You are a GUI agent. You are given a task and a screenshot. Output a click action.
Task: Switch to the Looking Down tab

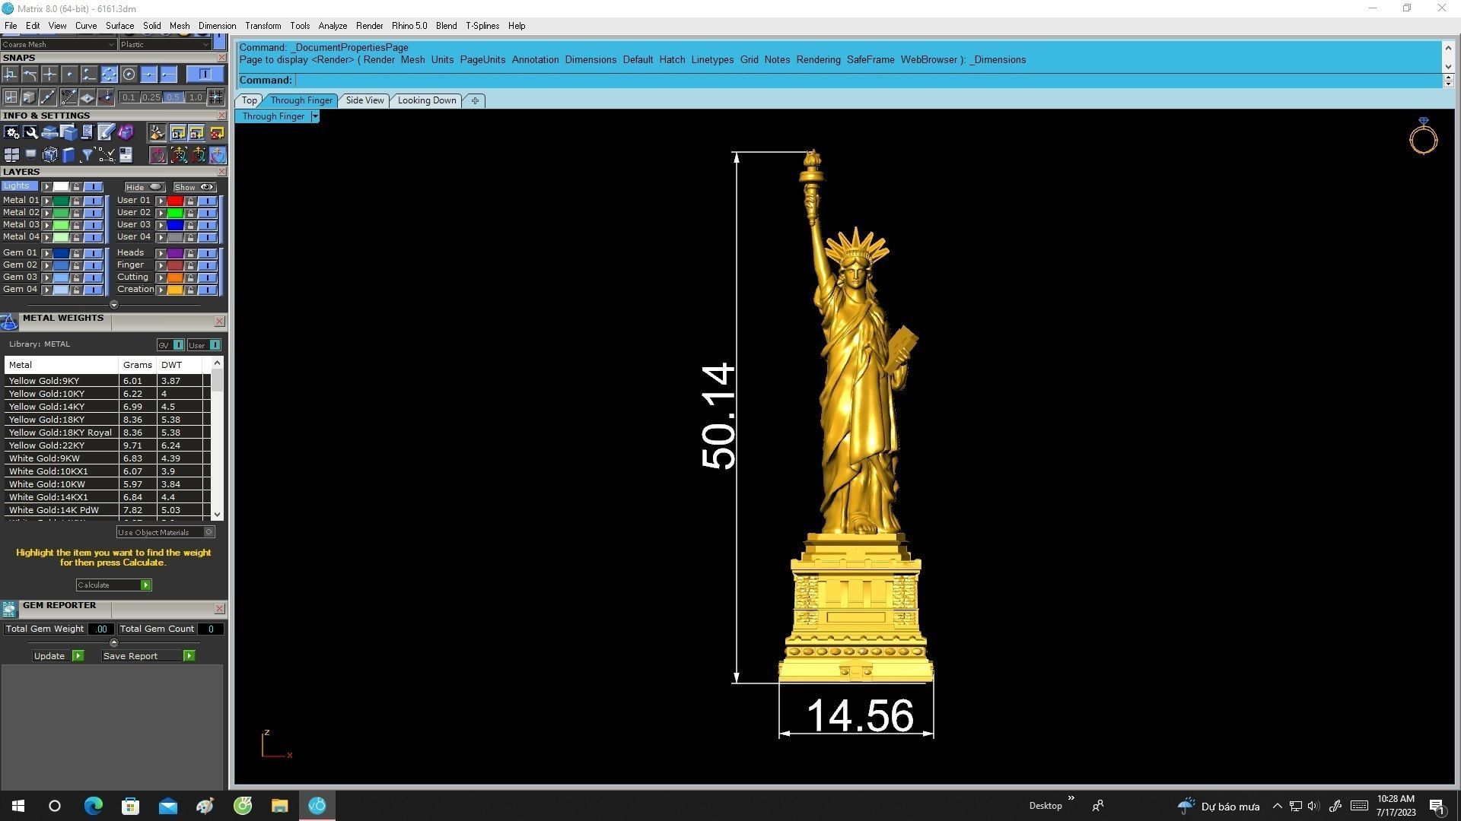click(x=427, y=100)
